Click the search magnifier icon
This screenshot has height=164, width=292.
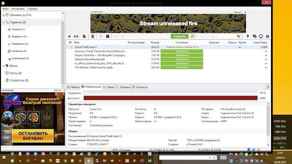coord(238,36)
